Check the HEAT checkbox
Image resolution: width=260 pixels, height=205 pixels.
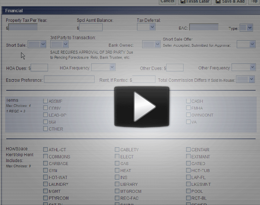coord(117,170)
